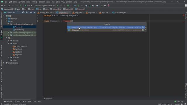Run the app with green play icon
187x105 pixels.
[x=58, y=6]
